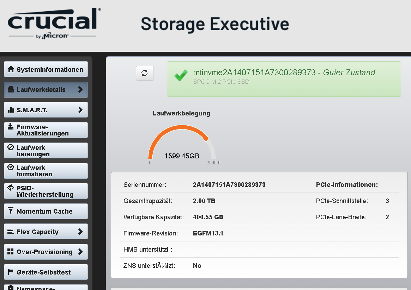Click the prohibition icon beside Laufwerk bereinigen
Screen dimensions: 411x290
click(x=11, y=147)
